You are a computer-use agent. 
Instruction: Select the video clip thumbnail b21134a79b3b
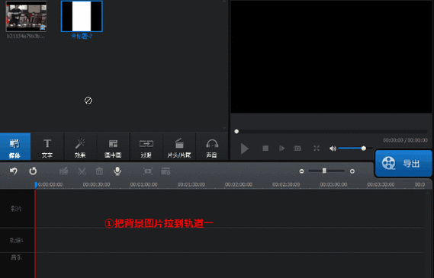point(26,16)
